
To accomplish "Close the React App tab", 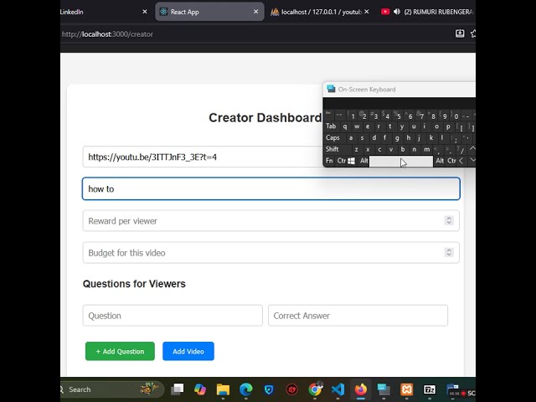I will coord(255,12).
